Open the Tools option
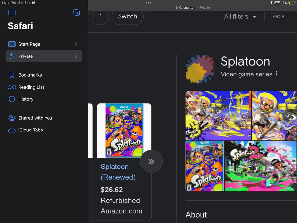Screen dimensions: 297x223 point(277,16)
